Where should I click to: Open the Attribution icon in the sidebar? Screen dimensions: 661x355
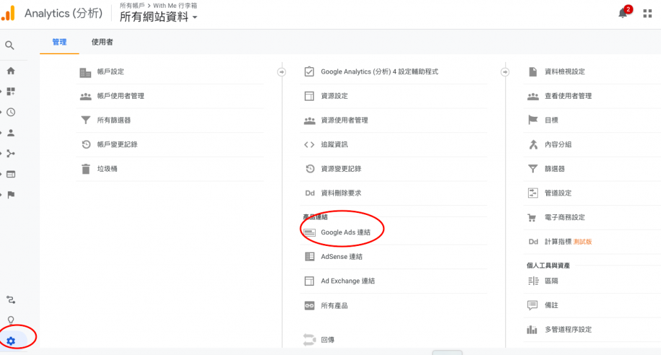(x=11, y=299)
